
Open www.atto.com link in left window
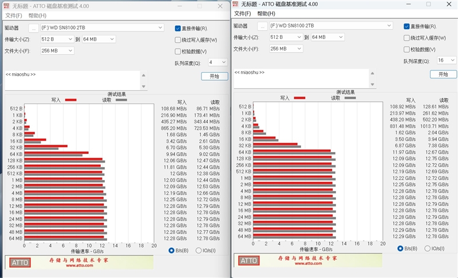80,265
